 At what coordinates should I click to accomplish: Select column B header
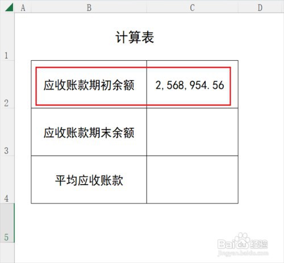[89, 7]
